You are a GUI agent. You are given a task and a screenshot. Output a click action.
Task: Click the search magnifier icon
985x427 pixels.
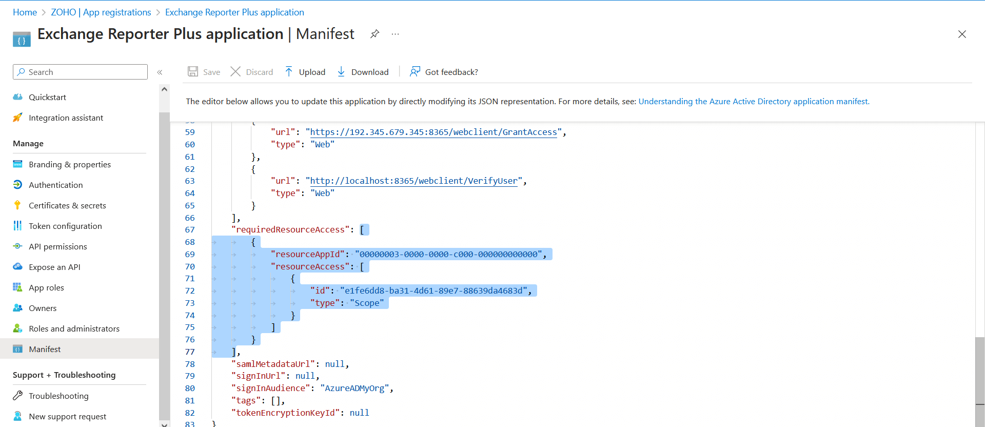pyautogui.click(x=21, y=72)
